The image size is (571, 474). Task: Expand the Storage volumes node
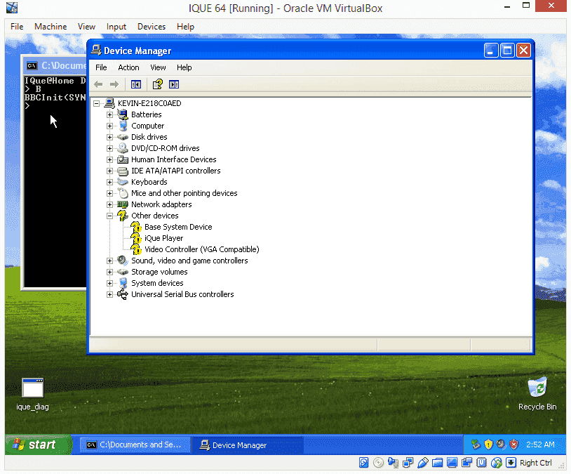(x=109, y=272)
